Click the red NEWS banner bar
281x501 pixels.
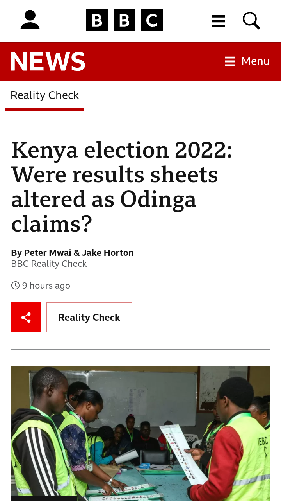(x=152, y=61)
